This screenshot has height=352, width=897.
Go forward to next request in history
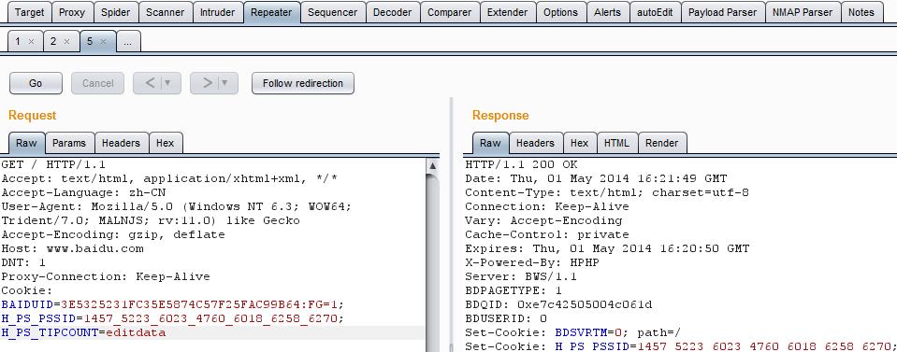click(208, 83)
